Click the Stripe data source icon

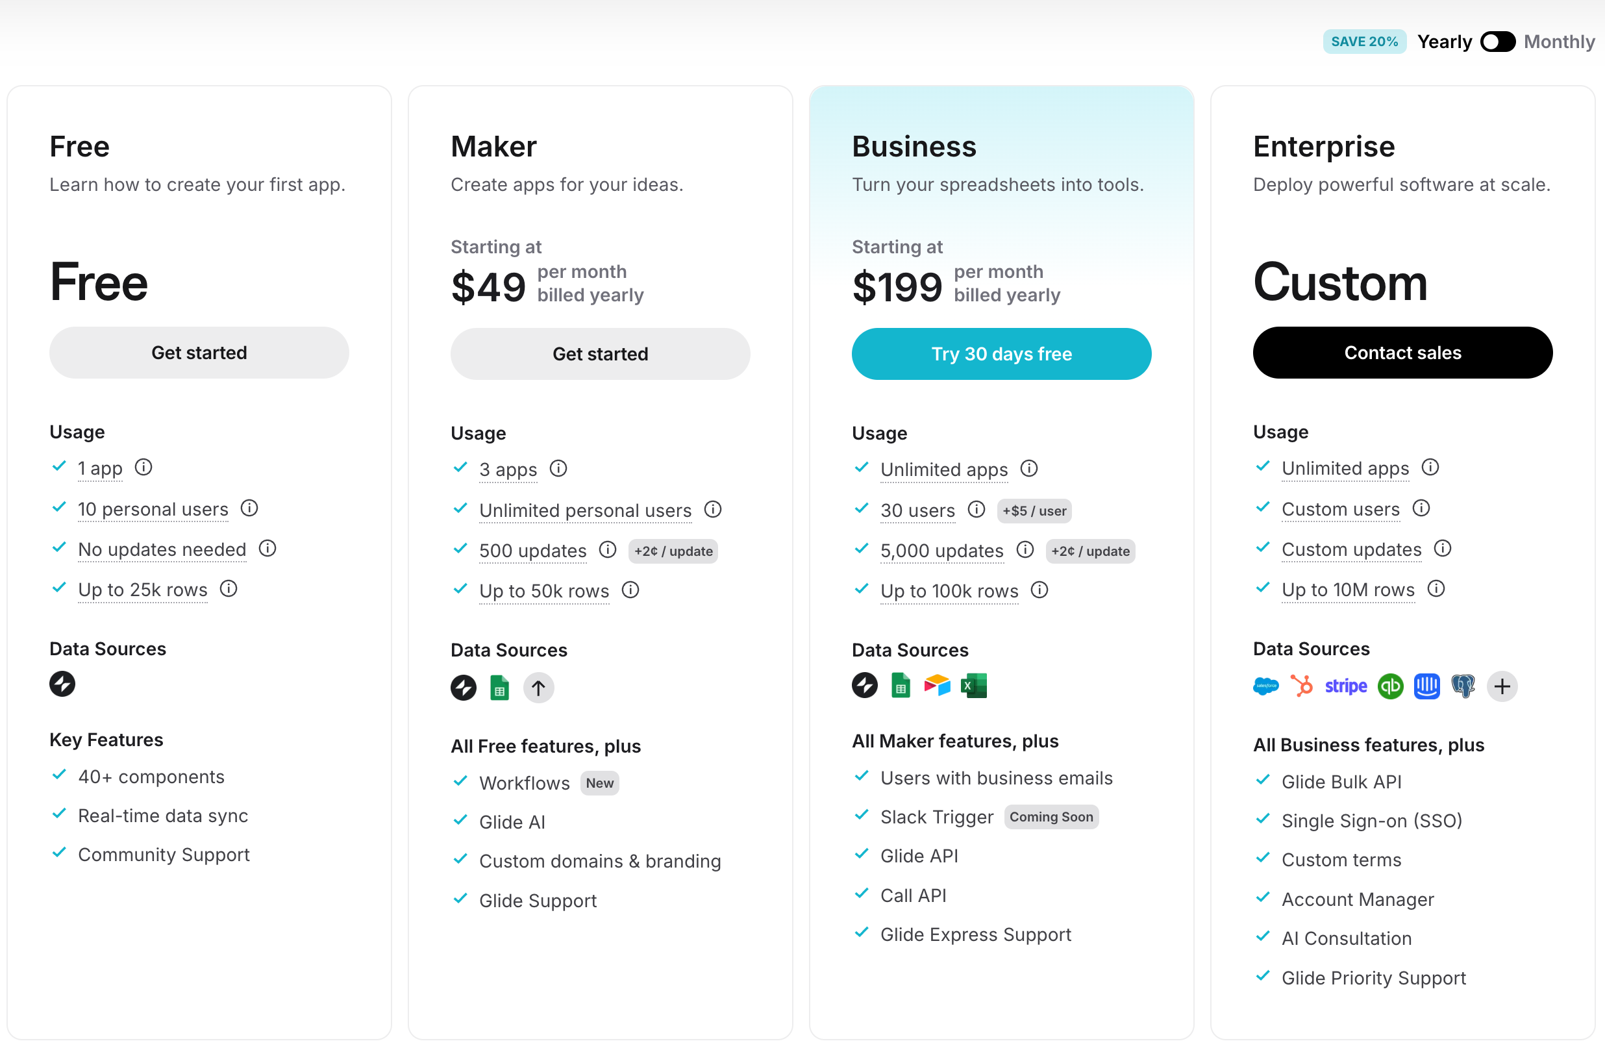1345,686
